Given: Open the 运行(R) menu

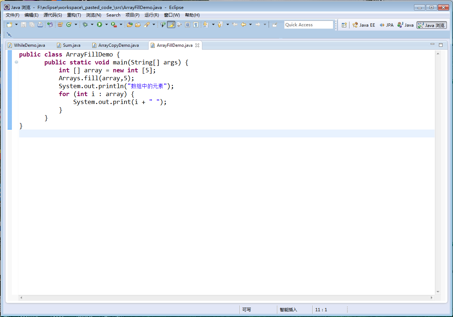Looking at the screenshot, I should pyautogui.click(x=151, y=15).
